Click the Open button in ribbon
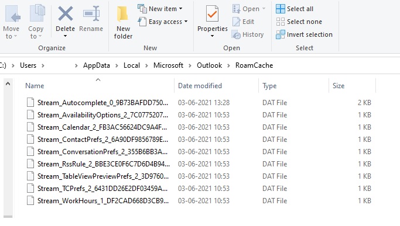 coord(249,9)
